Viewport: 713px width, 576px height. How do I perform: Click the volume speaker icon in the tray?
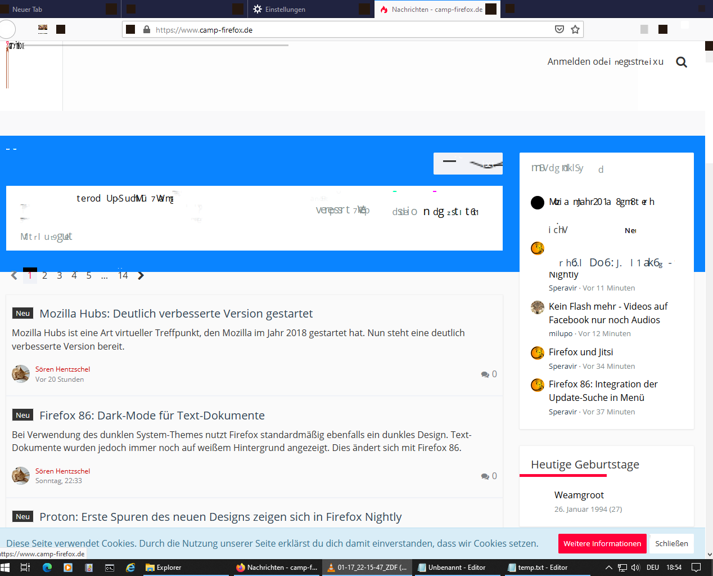tap(635, 568)
